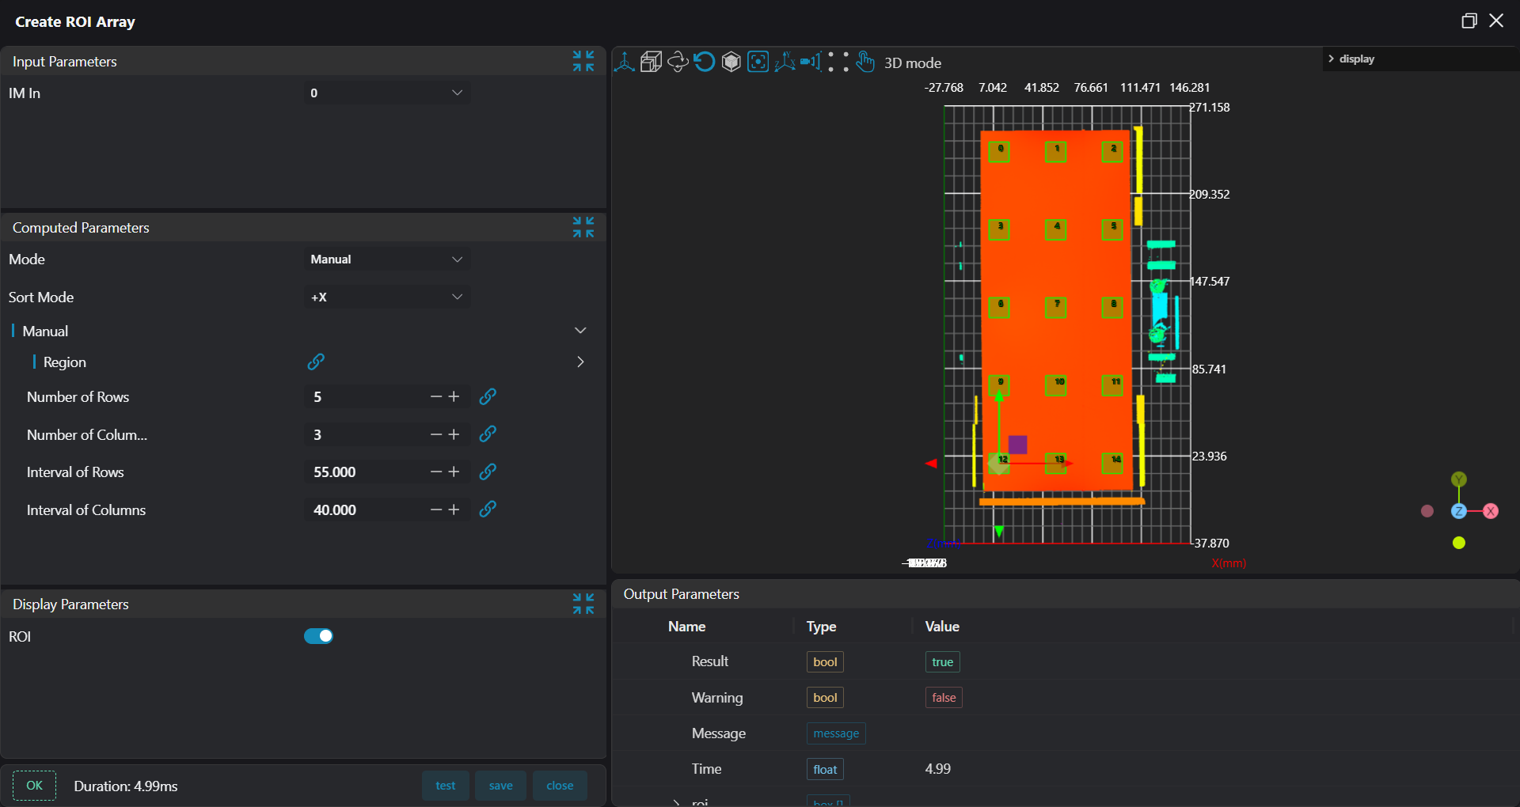Click the nested bounding box cube icon
This screenshot has height=807, width=1520.
coord(651,63)
